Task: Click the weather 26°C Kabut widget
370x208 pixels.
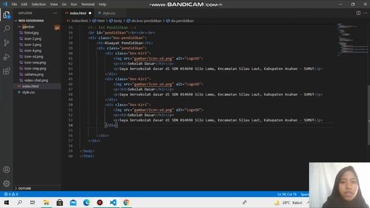Action: [x=288, y=203]
